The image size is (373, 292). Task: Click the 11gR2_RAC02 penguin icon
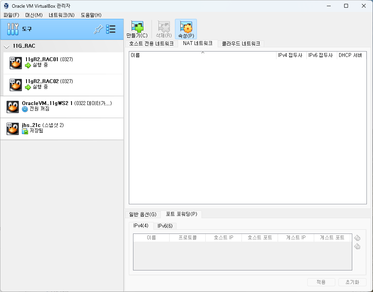click(x=16, y=85)
